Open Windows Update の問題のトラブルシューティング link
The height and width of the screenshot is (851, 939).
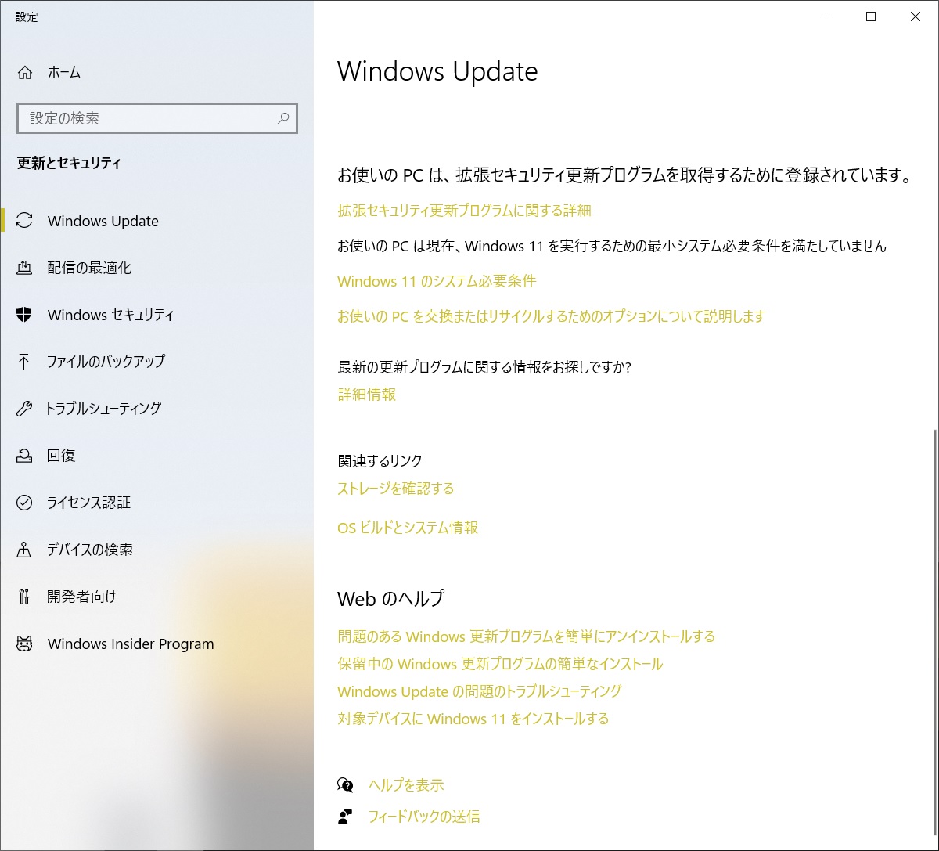coord(480,691)
